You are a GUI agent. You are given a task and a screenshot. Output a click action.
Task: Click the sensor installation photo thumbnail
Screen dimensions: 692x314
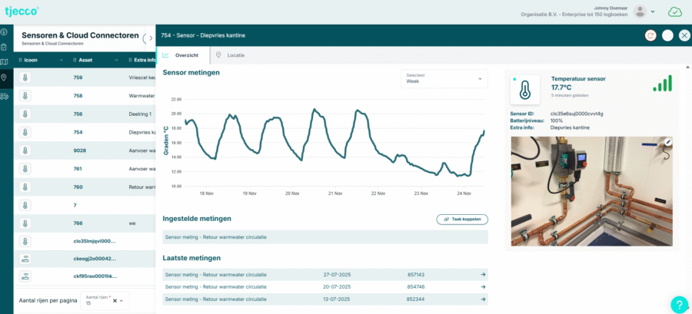592,190
